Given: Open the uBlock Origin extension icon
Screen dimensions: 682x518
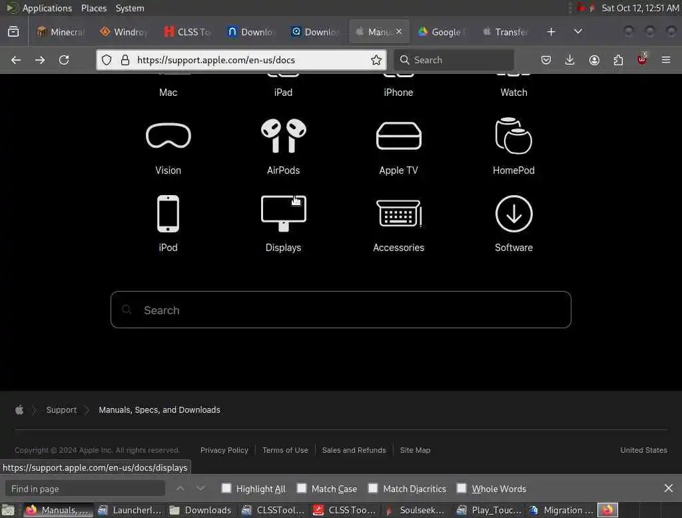Looking at the screenshot, I should (642, 59).
